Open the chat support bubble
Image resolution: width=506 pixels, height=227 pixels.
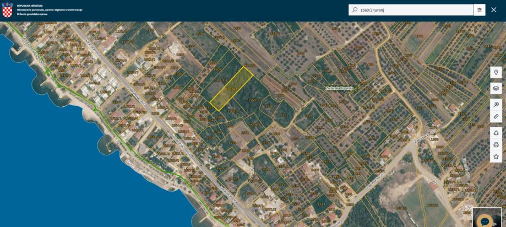[x=485, y=221]
